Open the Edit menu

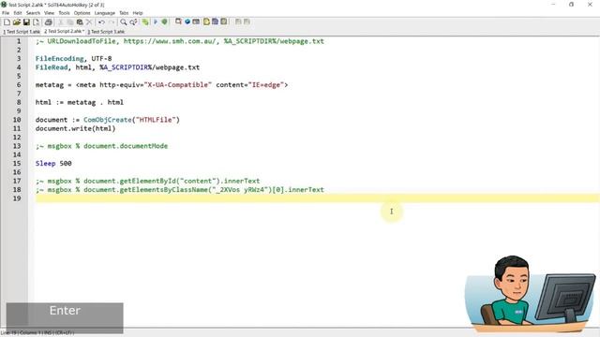coord(18,13)
